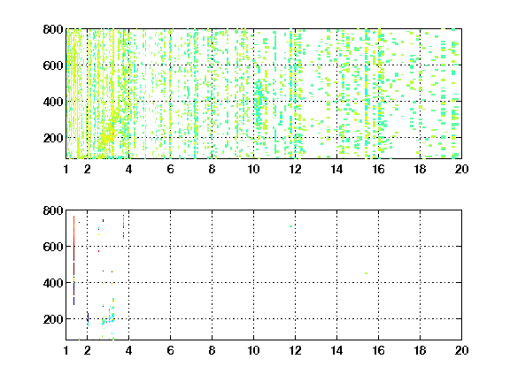Image resolution: width=510 pixels, height=382 pixels.
Task: Click the yellow-green dot near x=15.5 in lower plot
Action: [367, 273]
